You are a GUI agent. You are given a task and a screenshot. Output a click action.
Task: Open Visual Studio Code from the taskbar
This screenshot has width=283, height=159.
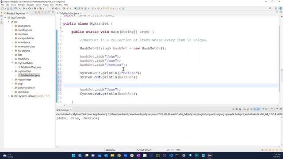171,155
